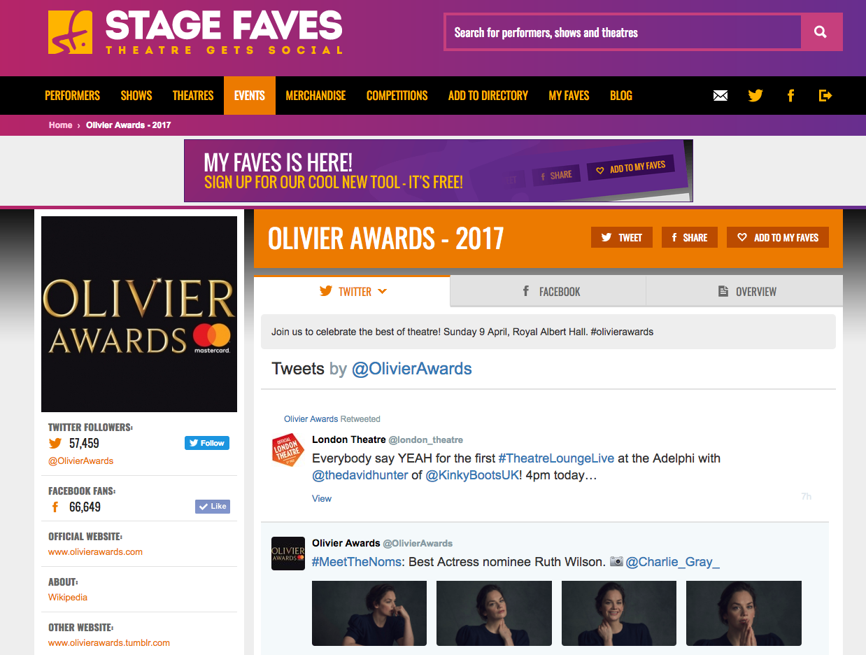Click the 57,459 Twitter followers count
Image resolution: width=866 pixels, height=655 pixels.
click(x=84, y=444)
